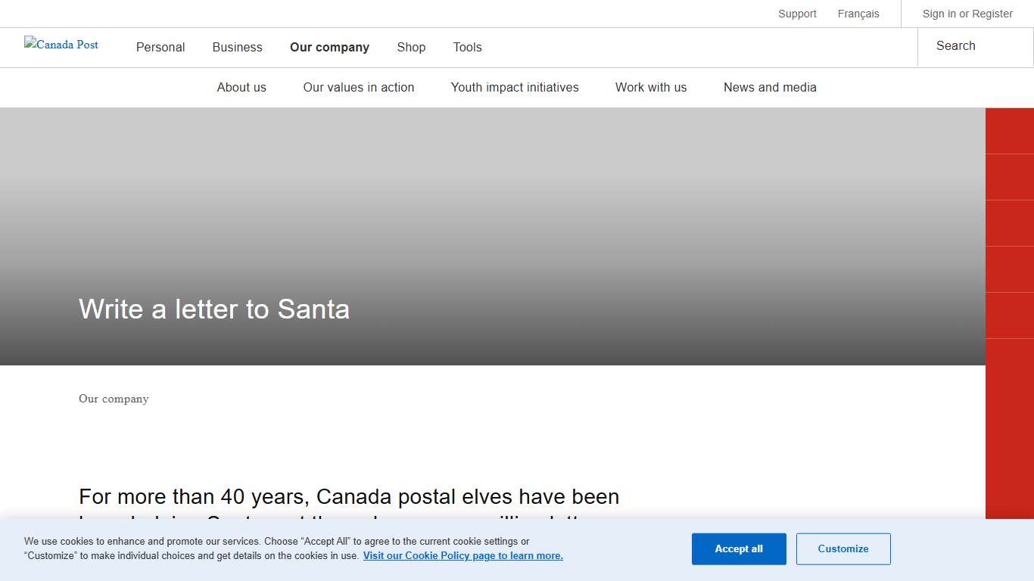Click the second red sidebar share tile

[x=1010, y=176]
